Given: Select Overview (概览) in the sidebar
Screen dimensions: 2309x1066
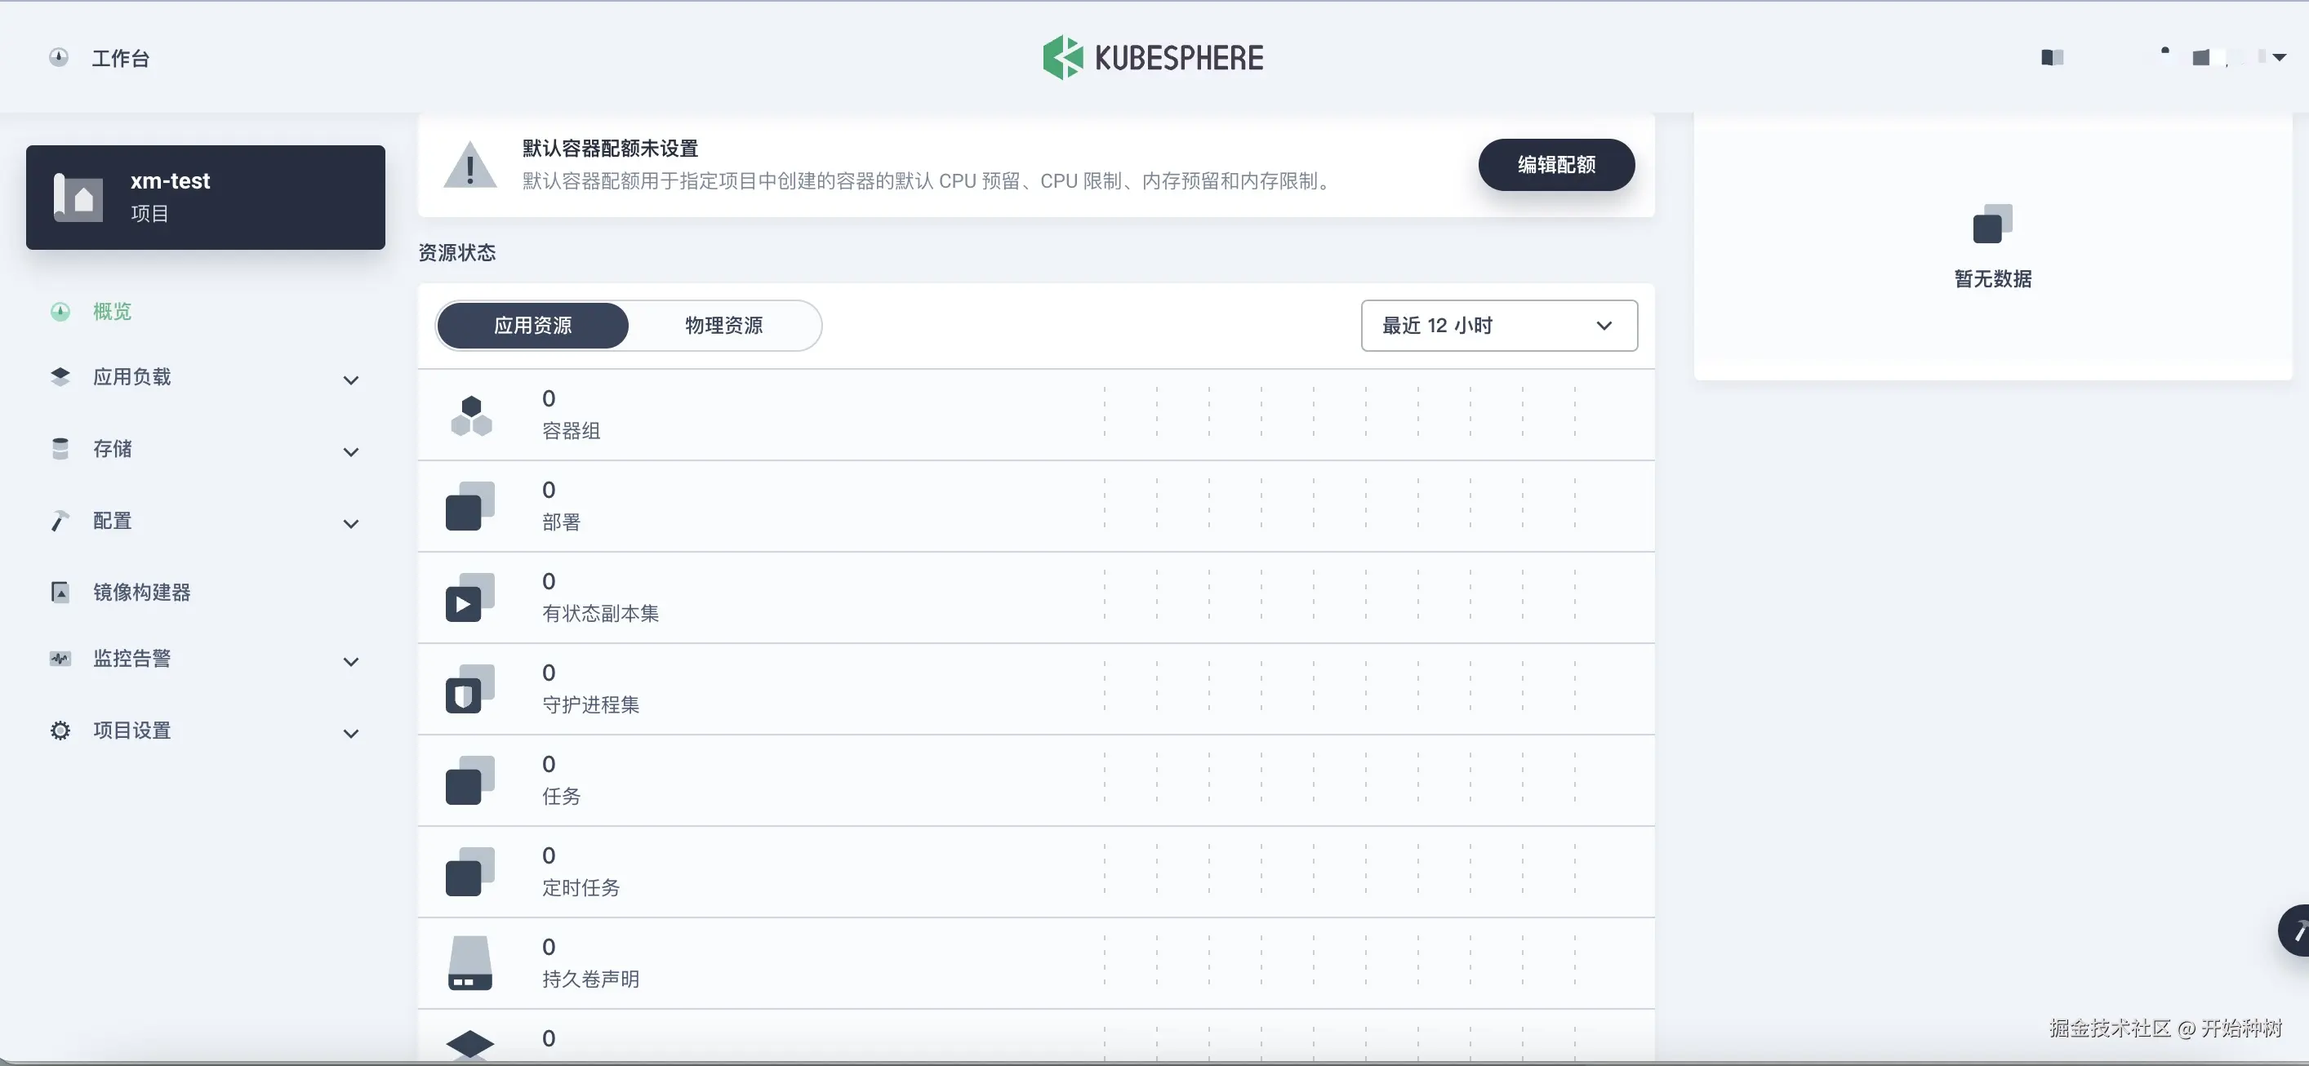Looking at the screenshot, I should [x=112, y=311].
